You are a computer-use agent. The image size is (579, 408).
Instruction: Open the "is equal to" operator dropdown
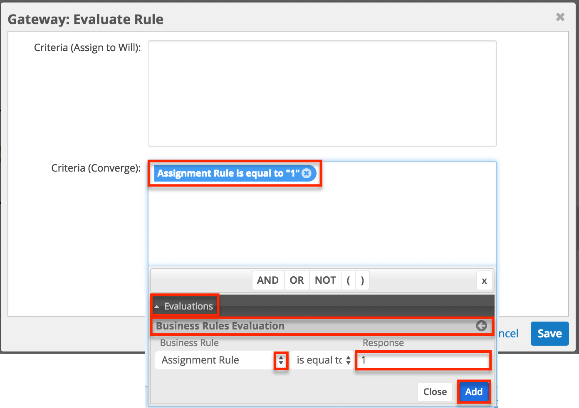(x=348, y=360)
